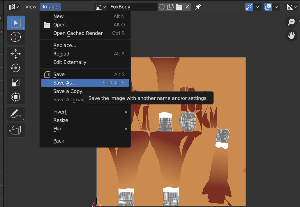The width and height of the screenshot is (300, 207).
Task: Toggle the show gizmo button
Action: click(249, 7)
